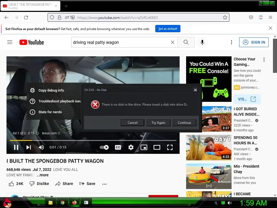Click Try Again in the dialog
The image size is (277, 208).
click(x=158, y=123)
